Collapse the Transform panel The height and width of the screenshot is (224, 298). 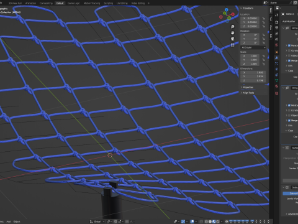pos(242,8)
